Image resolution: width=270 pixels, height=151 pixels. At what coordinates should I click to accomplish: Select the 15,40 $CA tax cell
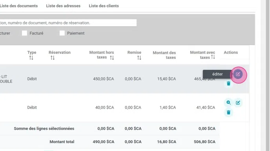166,79
